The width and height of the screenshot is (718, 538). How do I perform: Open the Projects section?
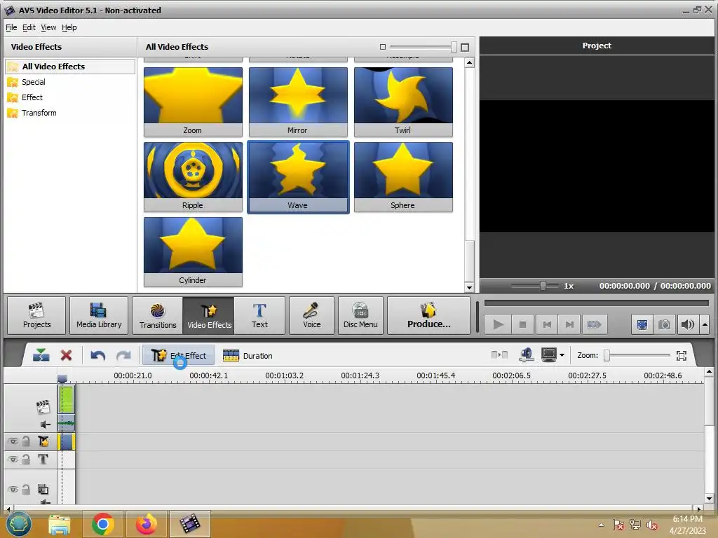point(36,316)
